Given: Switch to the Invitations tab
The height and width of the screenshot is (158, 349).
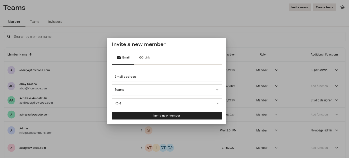Looking at the screenshot, I should point(55,22).
